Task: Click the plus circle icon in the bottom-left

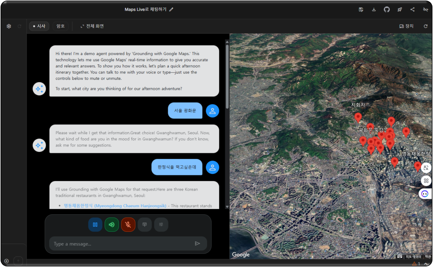Action: (6, 261)
